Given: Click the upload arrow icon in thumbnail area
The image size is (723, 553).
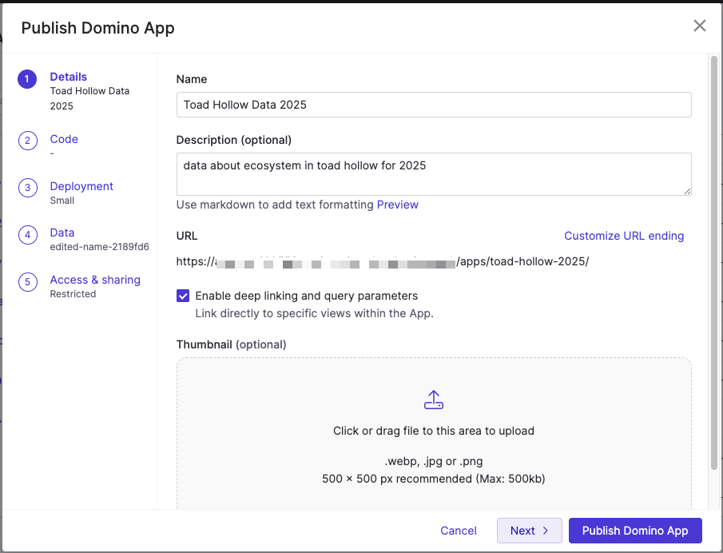Looking at the screenshot, I should click(434, 399).
